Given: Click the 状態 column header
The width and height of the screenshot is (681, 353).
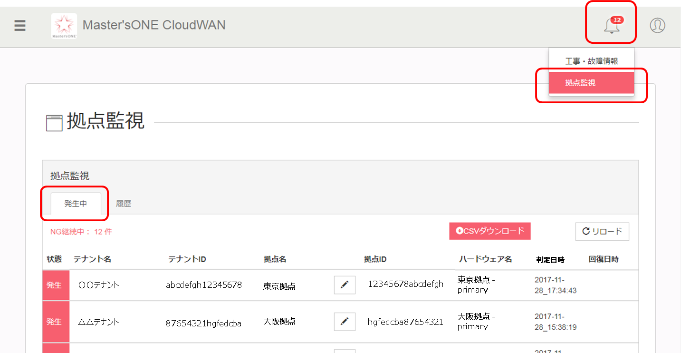Looking at the screenshot, I should [x=54, y=259].
